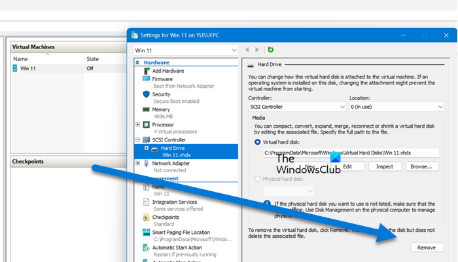Click the Checkpoints settings icon

click(x=146, y=217)
